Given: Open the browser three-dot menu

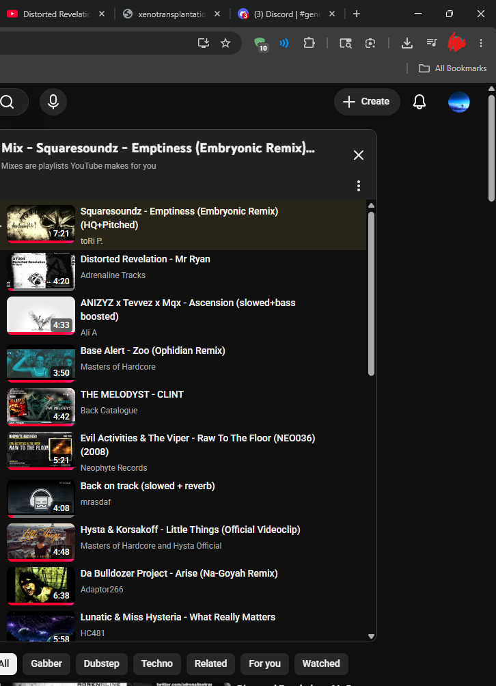Looking at the screenshot, I should tap(481, 43).
